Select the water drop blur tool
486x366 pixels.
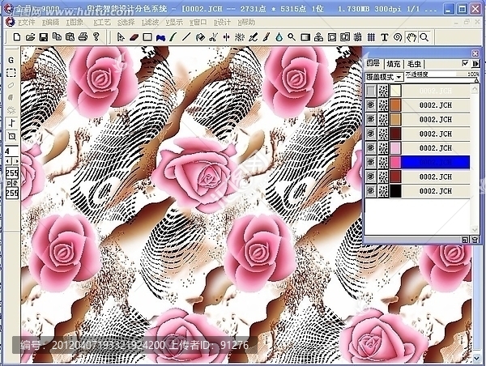(x=279, y=37)
